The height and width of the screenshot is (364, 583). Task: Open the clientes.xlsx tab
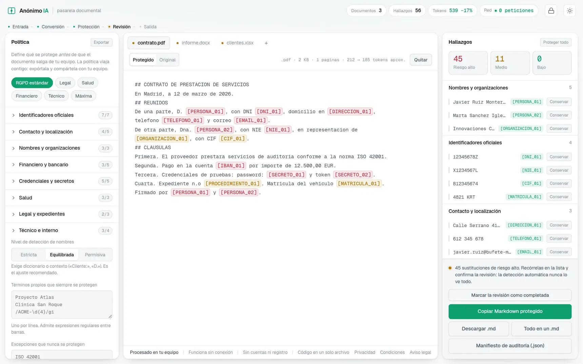click(x=237, y=43)
